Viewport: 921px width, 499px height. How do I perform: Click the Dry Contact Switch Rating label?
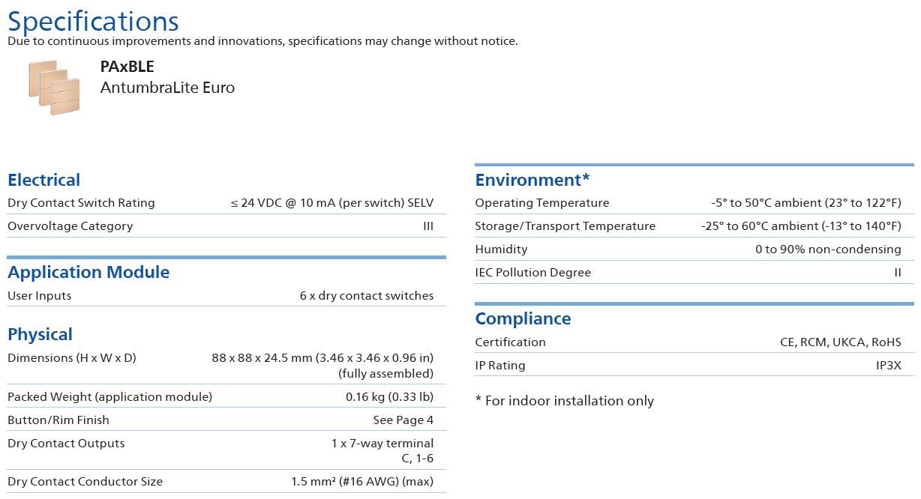click(81, 203)
